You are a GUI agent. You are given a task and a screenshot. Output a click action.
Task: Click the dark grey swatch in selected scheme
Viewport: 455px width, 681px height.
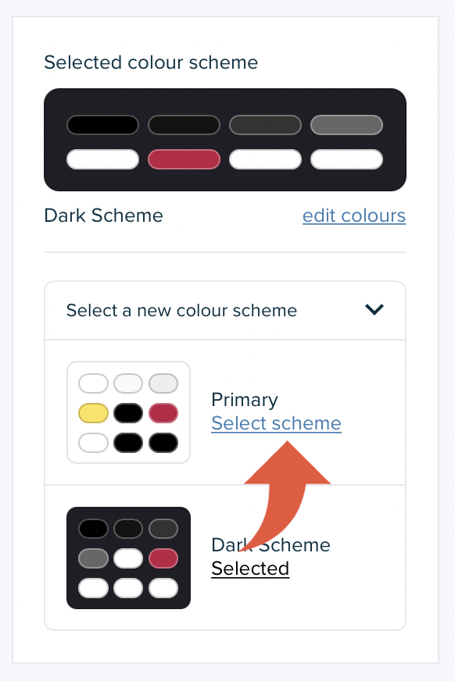click(265, 125)
